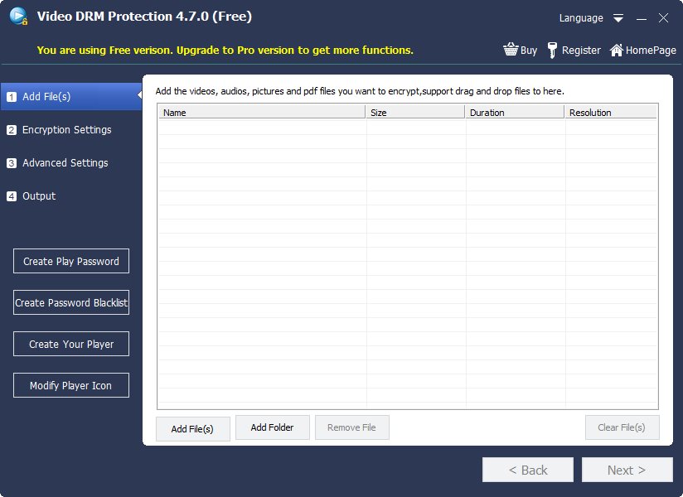Click the step 4 badge beside Output
This screenshot has height=497, width=683.
coord(12,196)
